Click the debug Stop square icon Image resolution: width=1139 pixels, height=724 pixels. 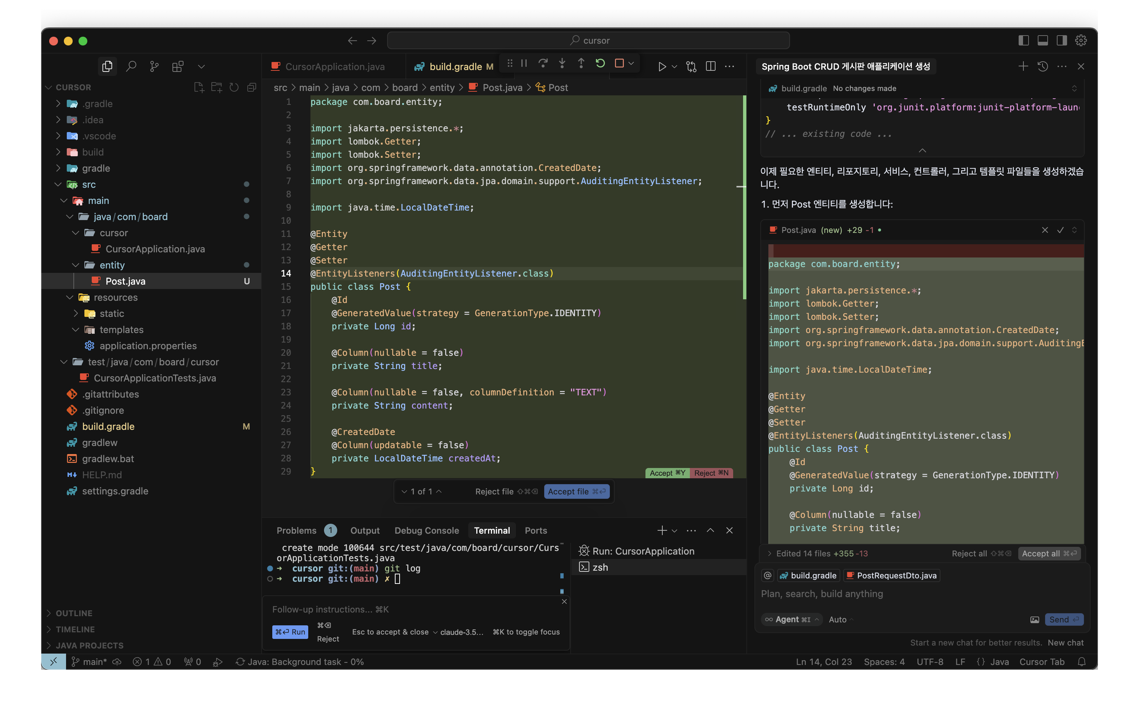[619, 63]
